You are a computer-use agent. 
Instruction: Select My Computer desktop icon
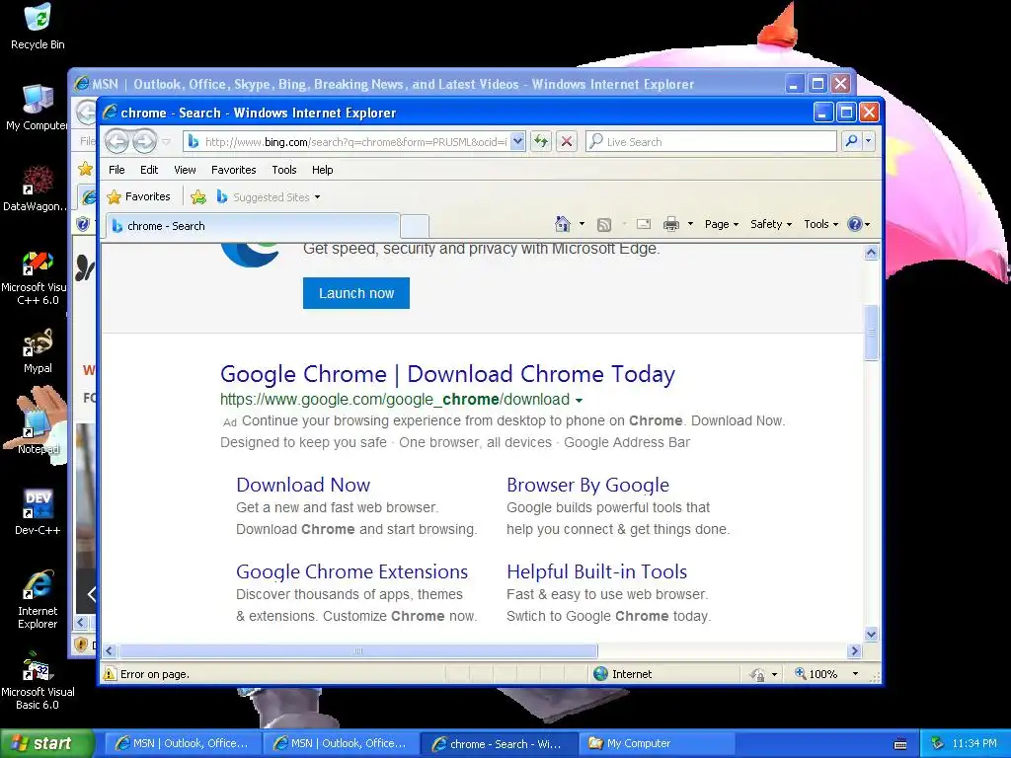click(x=37, y=107)
